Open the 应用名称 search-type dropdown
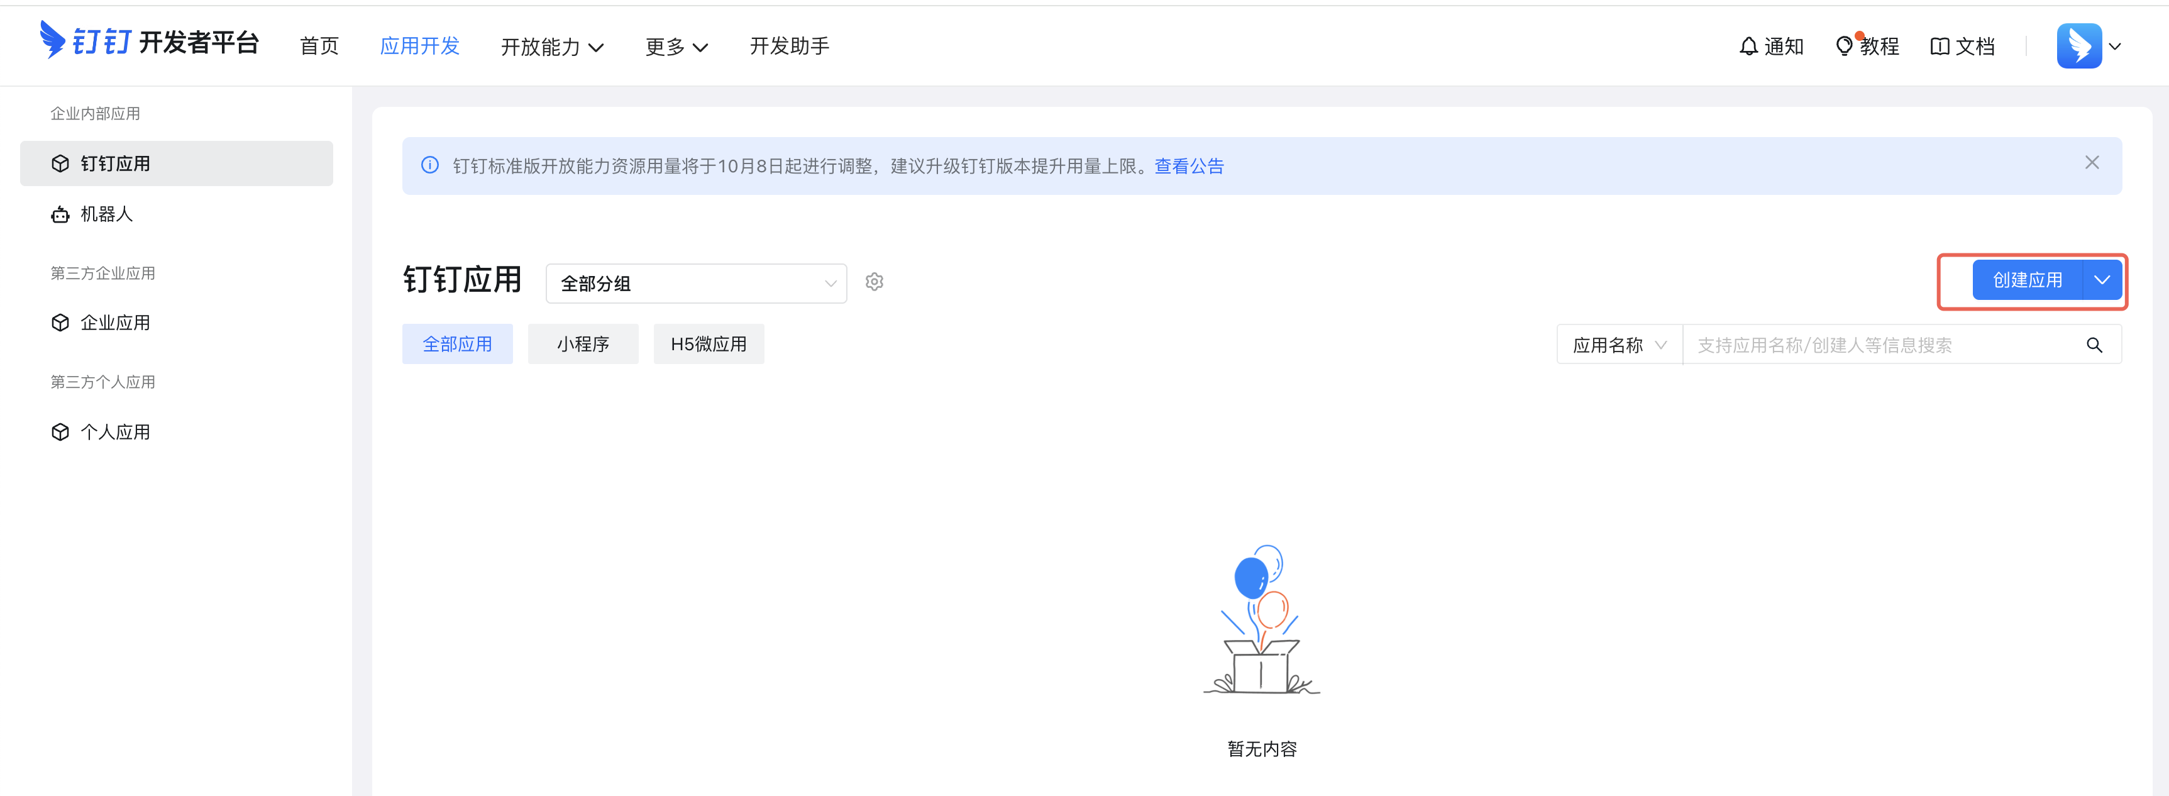 [1618, 345]
